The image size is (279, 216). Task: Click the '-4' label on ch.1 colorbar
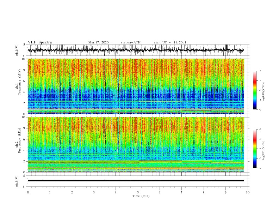pos(260,81)
